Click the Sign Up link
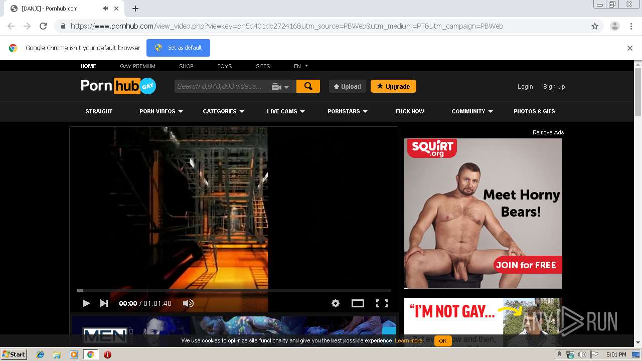Image resolution: width=642 pixels, height=361 pixels. click(554, 87)
